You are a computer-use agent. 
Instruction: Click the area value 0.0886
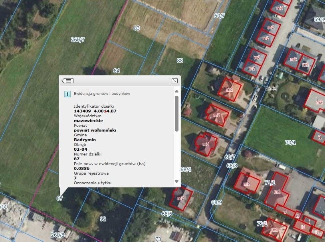coord(82,168)
